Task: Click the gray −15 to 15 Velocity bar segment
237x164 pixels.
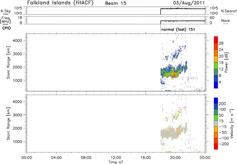Action: point(216,123)
